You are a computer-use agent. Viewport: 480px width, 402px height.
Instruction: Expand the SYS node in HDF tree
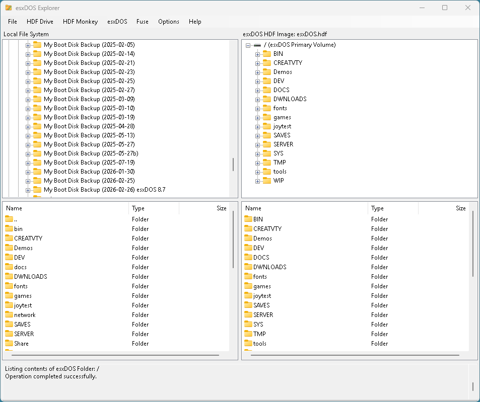click(257, 154)
